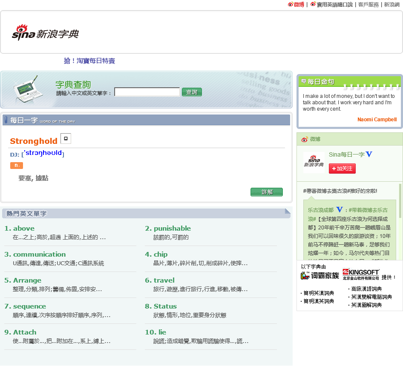Screen dimensions: 403x366
Task: Click the Sina 新浪字典 logo
Action: tap(45, 33)
